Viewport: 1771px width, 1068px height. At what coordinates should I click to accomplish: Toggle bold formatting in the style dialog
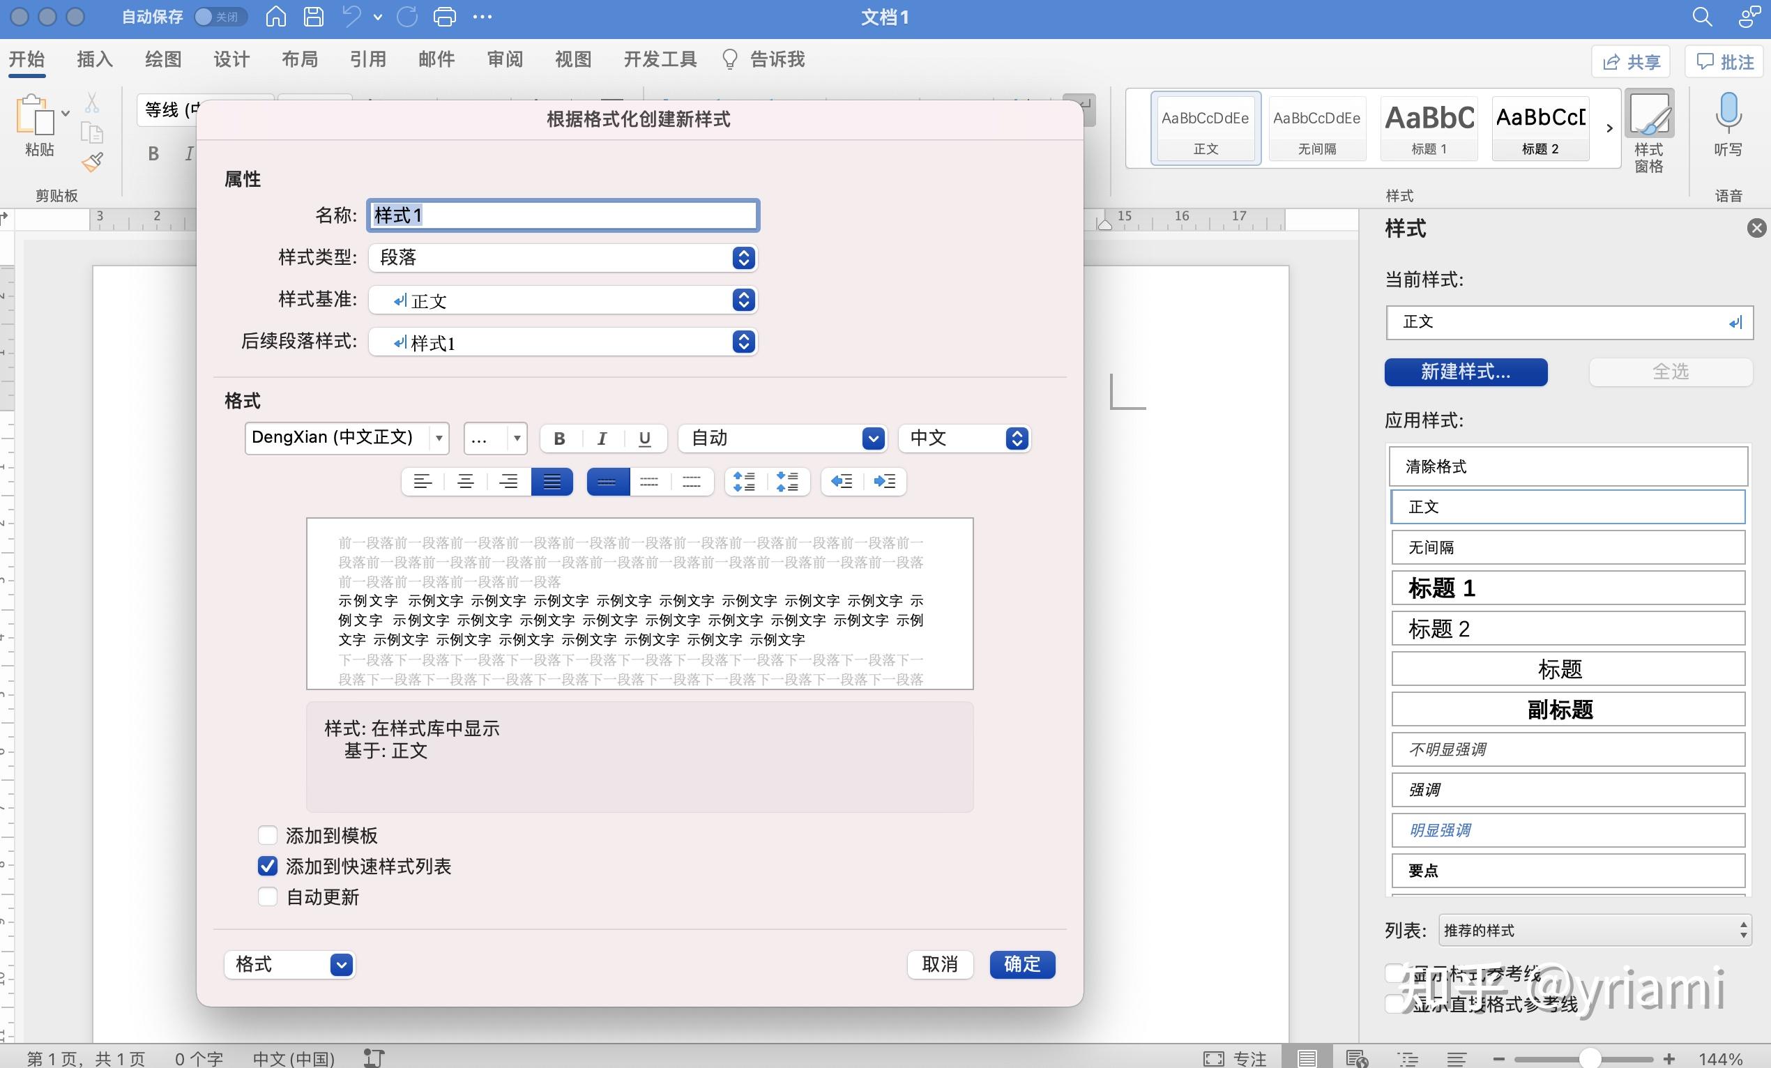[x=559, y=438]
